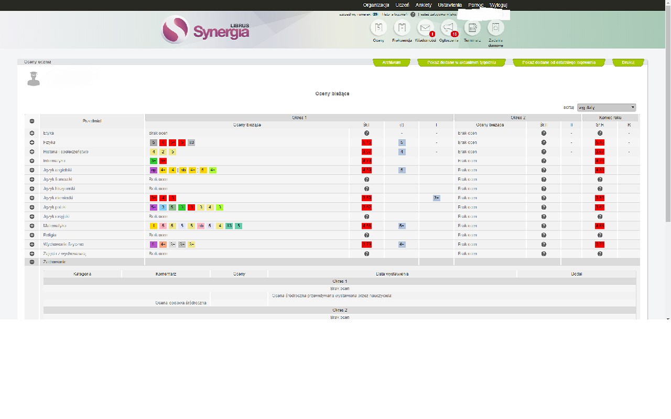Collapse all subjects using header minus icon
Viewport: 671px width, 419px height.
(32, 121)
